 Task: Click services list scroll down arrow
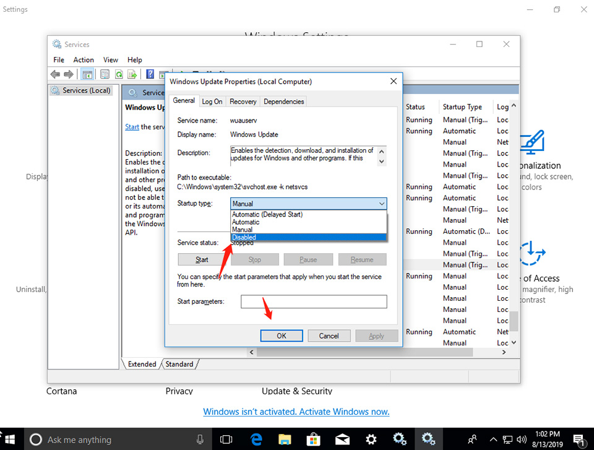(514, 342)
